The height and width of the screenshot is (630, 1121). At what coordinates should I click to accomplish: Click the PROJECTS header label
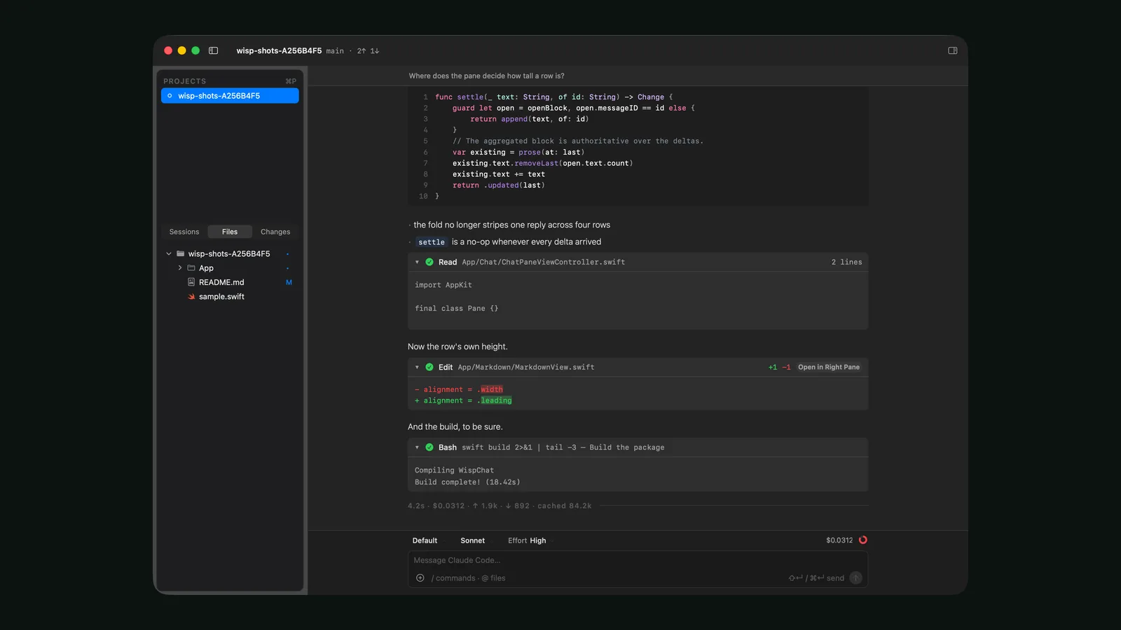[x=185, y=81]
